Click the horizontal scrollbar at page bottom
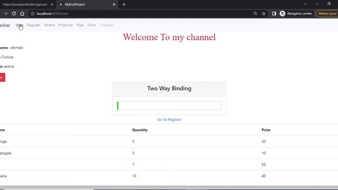The width and height of the screenshot is (338, 190). (x=169, y=188)
